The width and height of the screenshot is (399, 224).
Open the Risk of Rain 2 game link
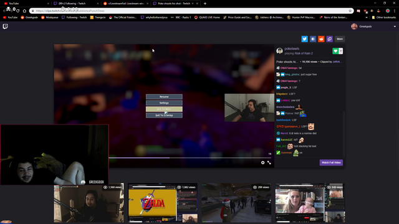coord(304,54)
